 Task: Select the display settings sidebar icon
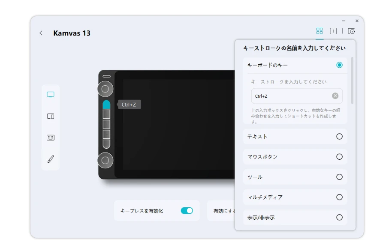(51, 95)
